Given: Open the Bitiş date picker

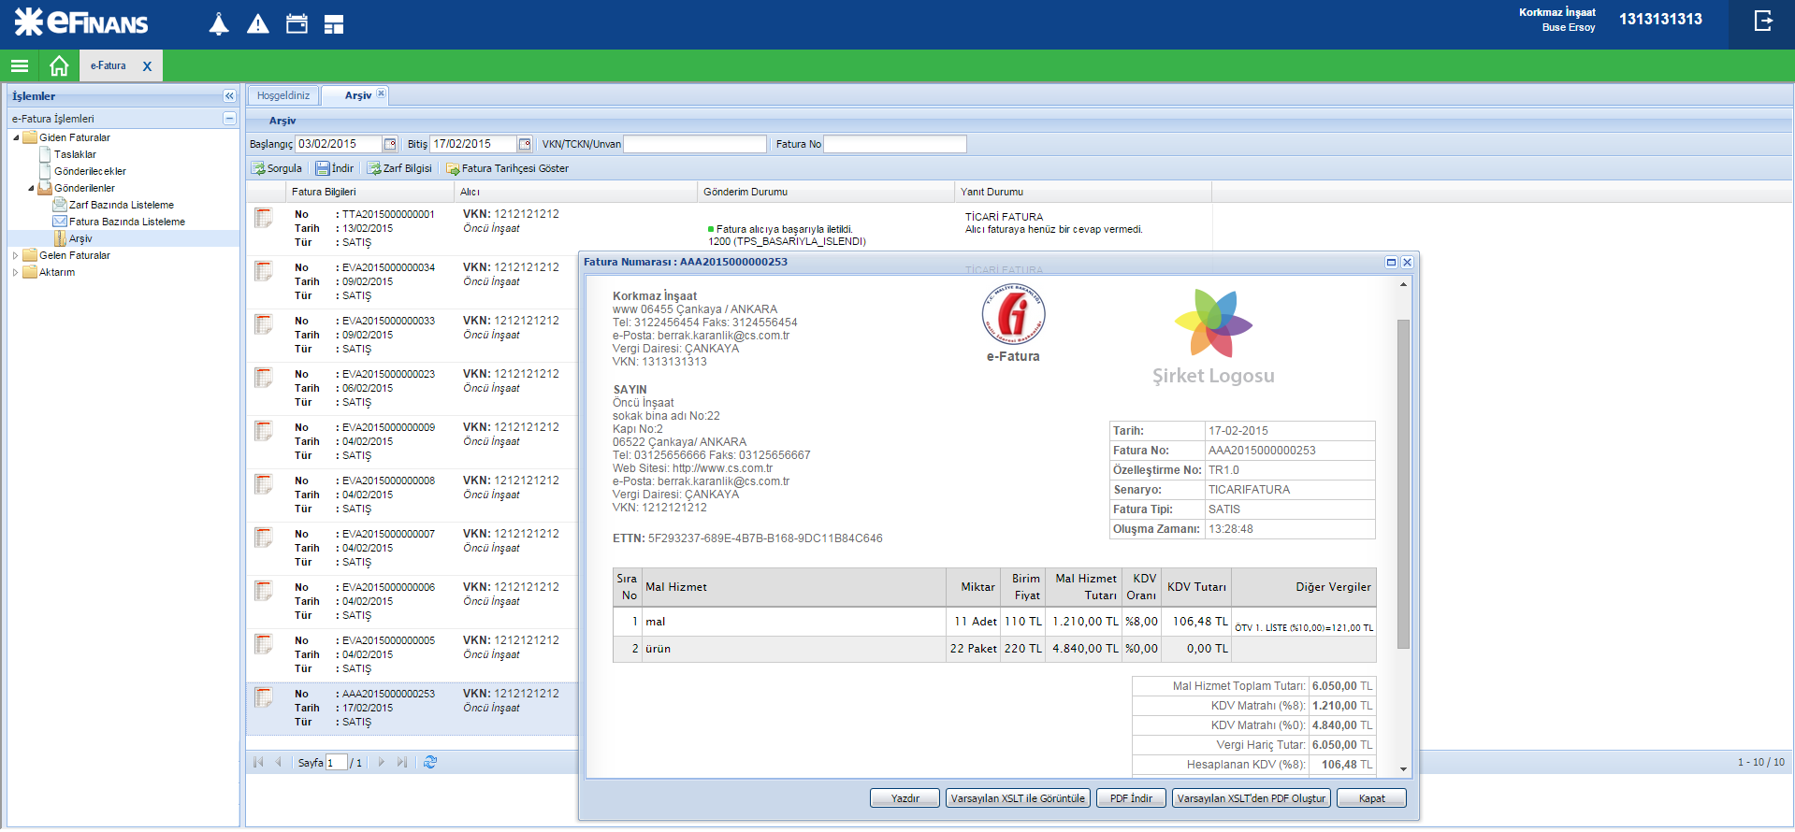Looking at the screenshot, I should pos(525,144).
